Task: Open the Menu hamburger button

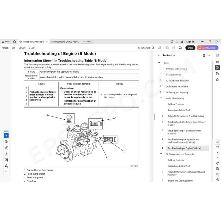Action: pyautogui.click(x=5, y=42)
